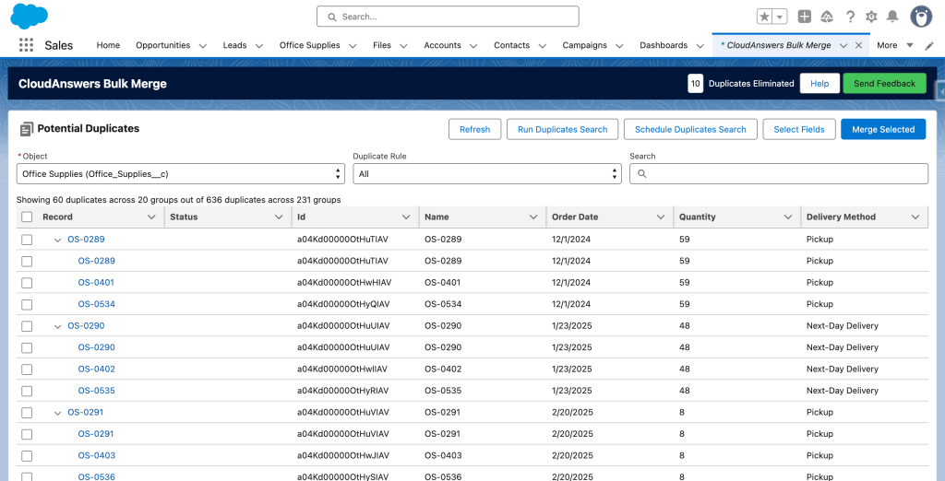Click the Favorites star icon

click(x=765, y=17)
